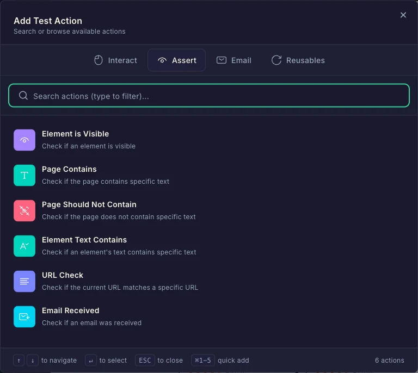Image resolution: width=418 pixels, height=373 pixels.
Task: Click the ESC key hint
Action: 145,360
